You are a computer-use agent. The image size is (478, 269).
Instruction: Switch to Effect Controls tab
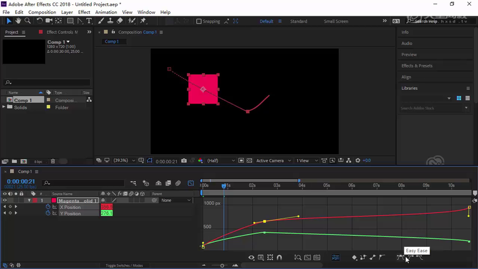point(62,32)
